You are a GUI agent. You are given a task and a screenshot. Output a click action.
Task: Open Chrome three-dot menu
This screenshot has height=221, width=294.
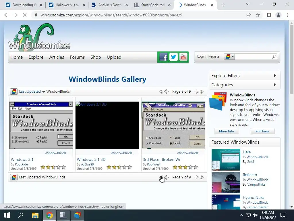(x=288, y=15)
